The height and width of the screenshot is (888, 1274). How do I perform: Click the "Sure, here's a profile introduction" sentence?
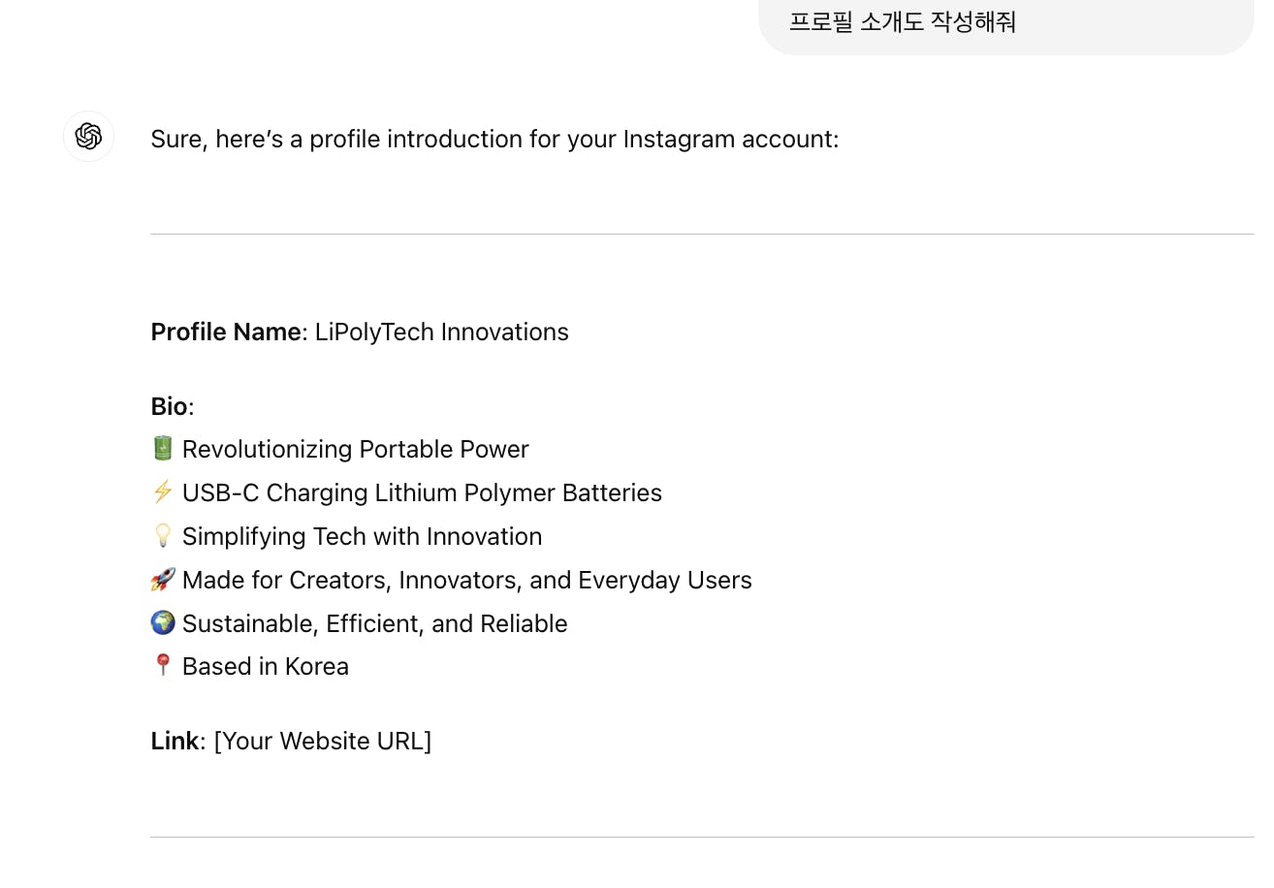point(494,139)
